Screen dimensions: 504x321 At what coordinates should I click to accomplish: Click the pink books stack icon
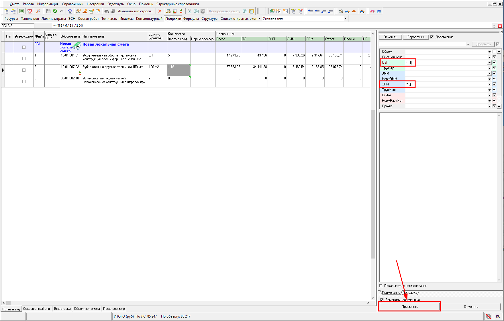pyautogui.click(x=372, y=11)
